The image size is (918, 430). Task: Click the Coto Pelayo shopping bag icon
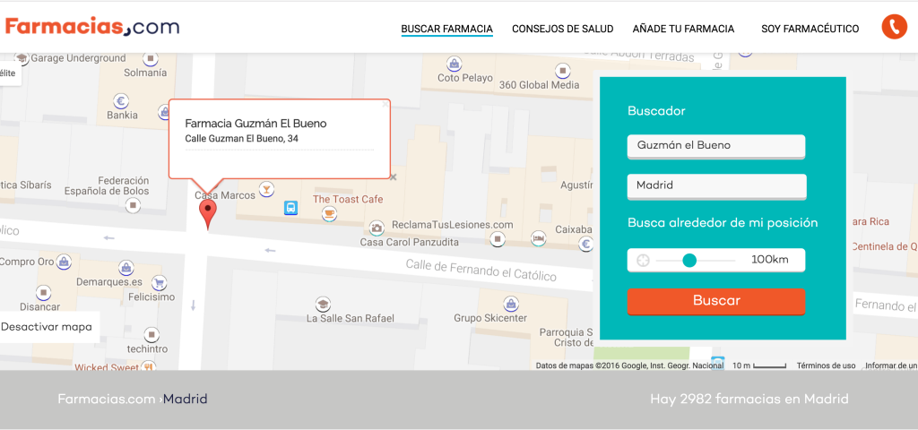click(454, 64)
